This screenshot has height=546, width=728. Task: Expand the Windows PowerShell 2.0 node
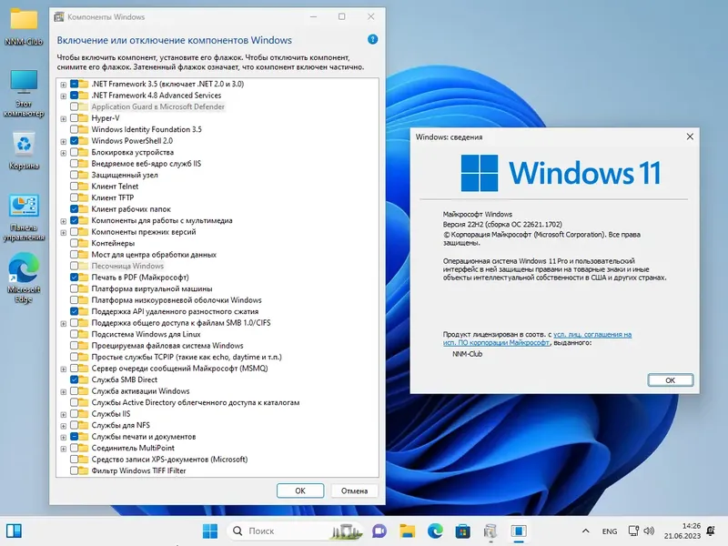coord(63,141)
